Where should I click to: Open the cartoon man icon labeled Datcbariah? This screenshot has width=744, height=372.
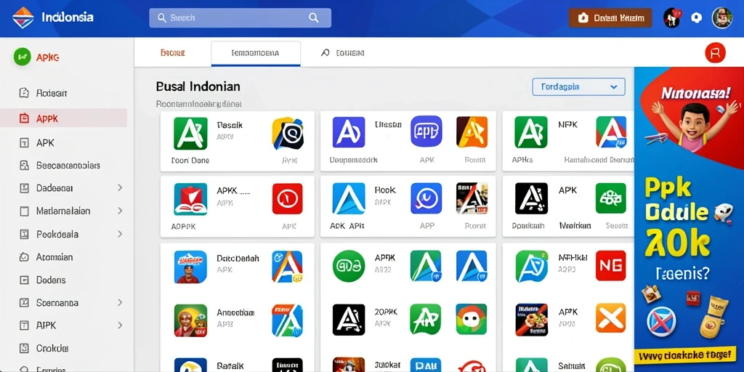point(190,267)
